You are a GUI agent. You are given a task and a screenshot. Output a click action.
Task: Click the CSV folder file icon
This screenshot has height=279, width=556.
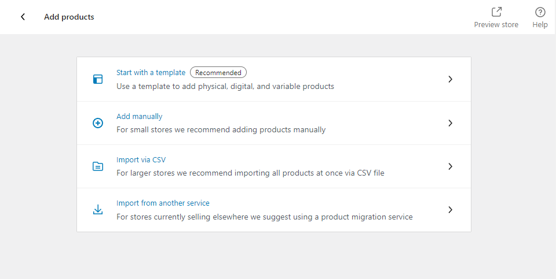[x=98, y=166]
